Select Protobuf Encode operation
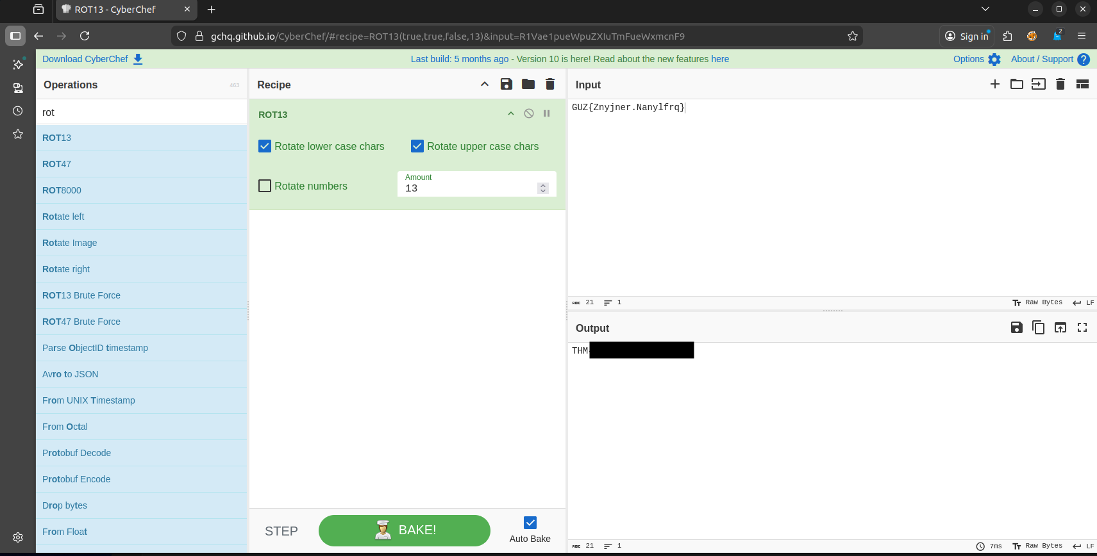 tap(141, 479)
